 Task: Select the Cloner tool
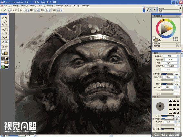pos(3,37)
